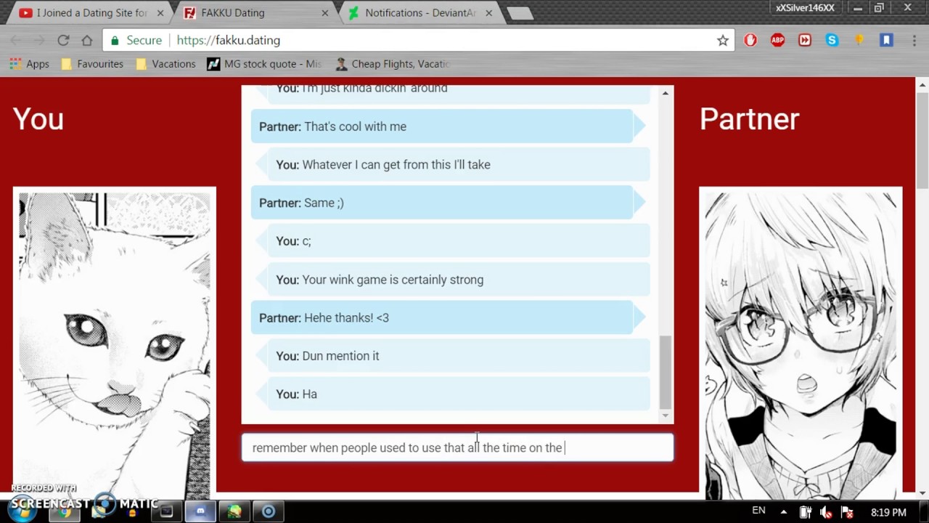This screenshot has height=523, width=929.
Task: Close the DeviantArt Notifications tab
Action: [x=489, y=13]
